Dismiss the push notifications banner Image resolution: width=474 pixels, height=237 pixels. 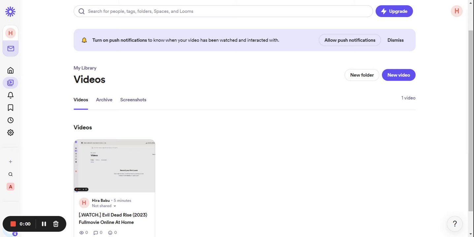click(395, 40)
